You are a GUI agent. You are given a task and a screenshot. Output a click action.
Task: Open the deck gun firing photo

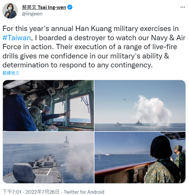point(48,158)
